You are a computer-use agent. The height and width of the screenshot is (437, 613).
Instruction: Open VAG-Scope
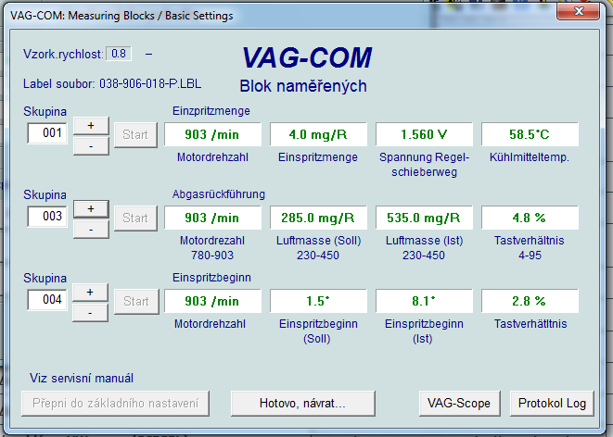459,403
